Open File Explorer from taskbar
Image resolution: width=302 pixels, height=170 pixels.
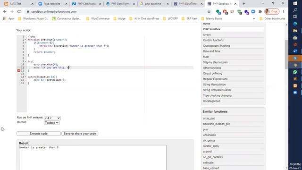pyautogui.click(x=295, y=31)
